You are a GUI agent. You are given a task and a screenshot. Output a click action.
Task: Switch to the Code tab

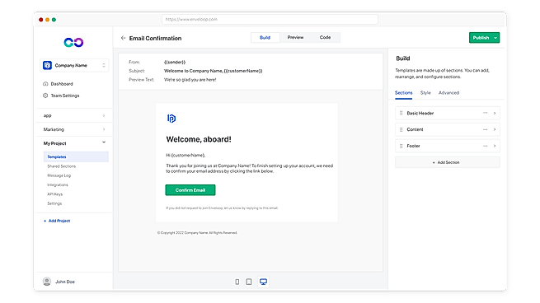click(x=325, y=37)
